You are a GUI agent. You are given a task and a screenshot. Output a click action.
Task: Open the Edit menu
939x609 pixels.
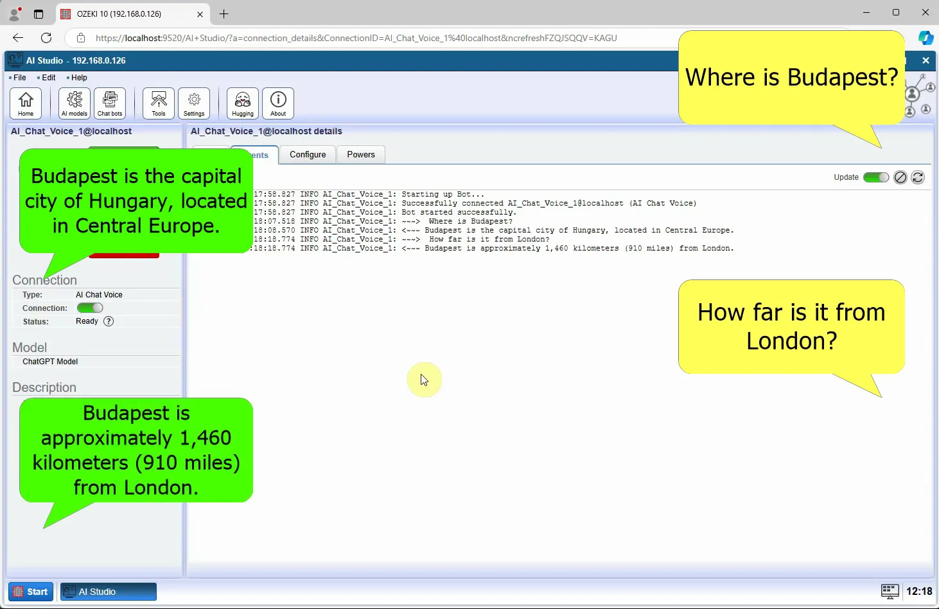[46, 78]
